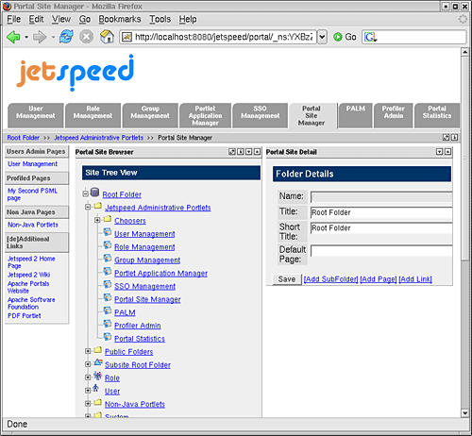Collapse the Root Folder tree node

[86, 193]
